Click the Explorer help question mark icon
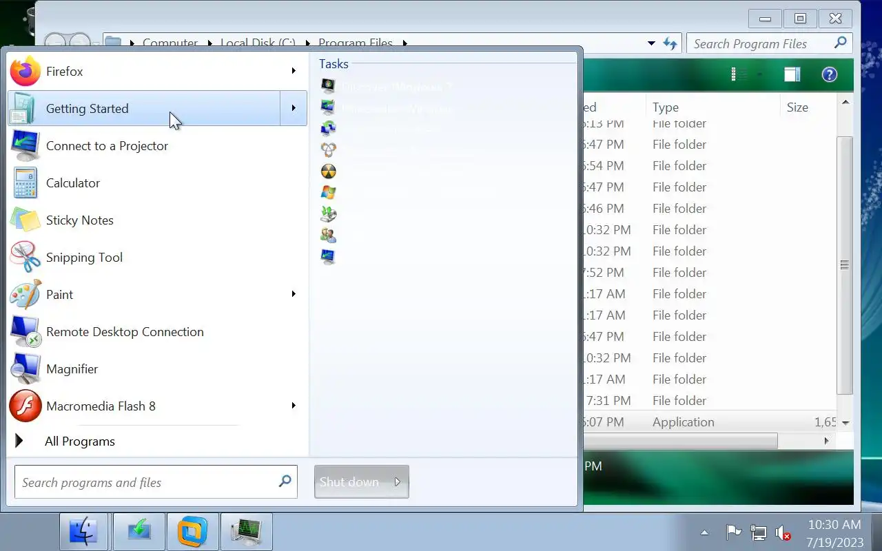Viewport: 882px width, 551px height. click(830, 74)
